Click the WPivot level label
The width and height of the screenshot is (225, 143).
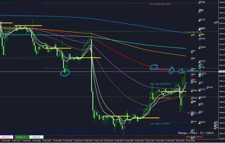202,39
